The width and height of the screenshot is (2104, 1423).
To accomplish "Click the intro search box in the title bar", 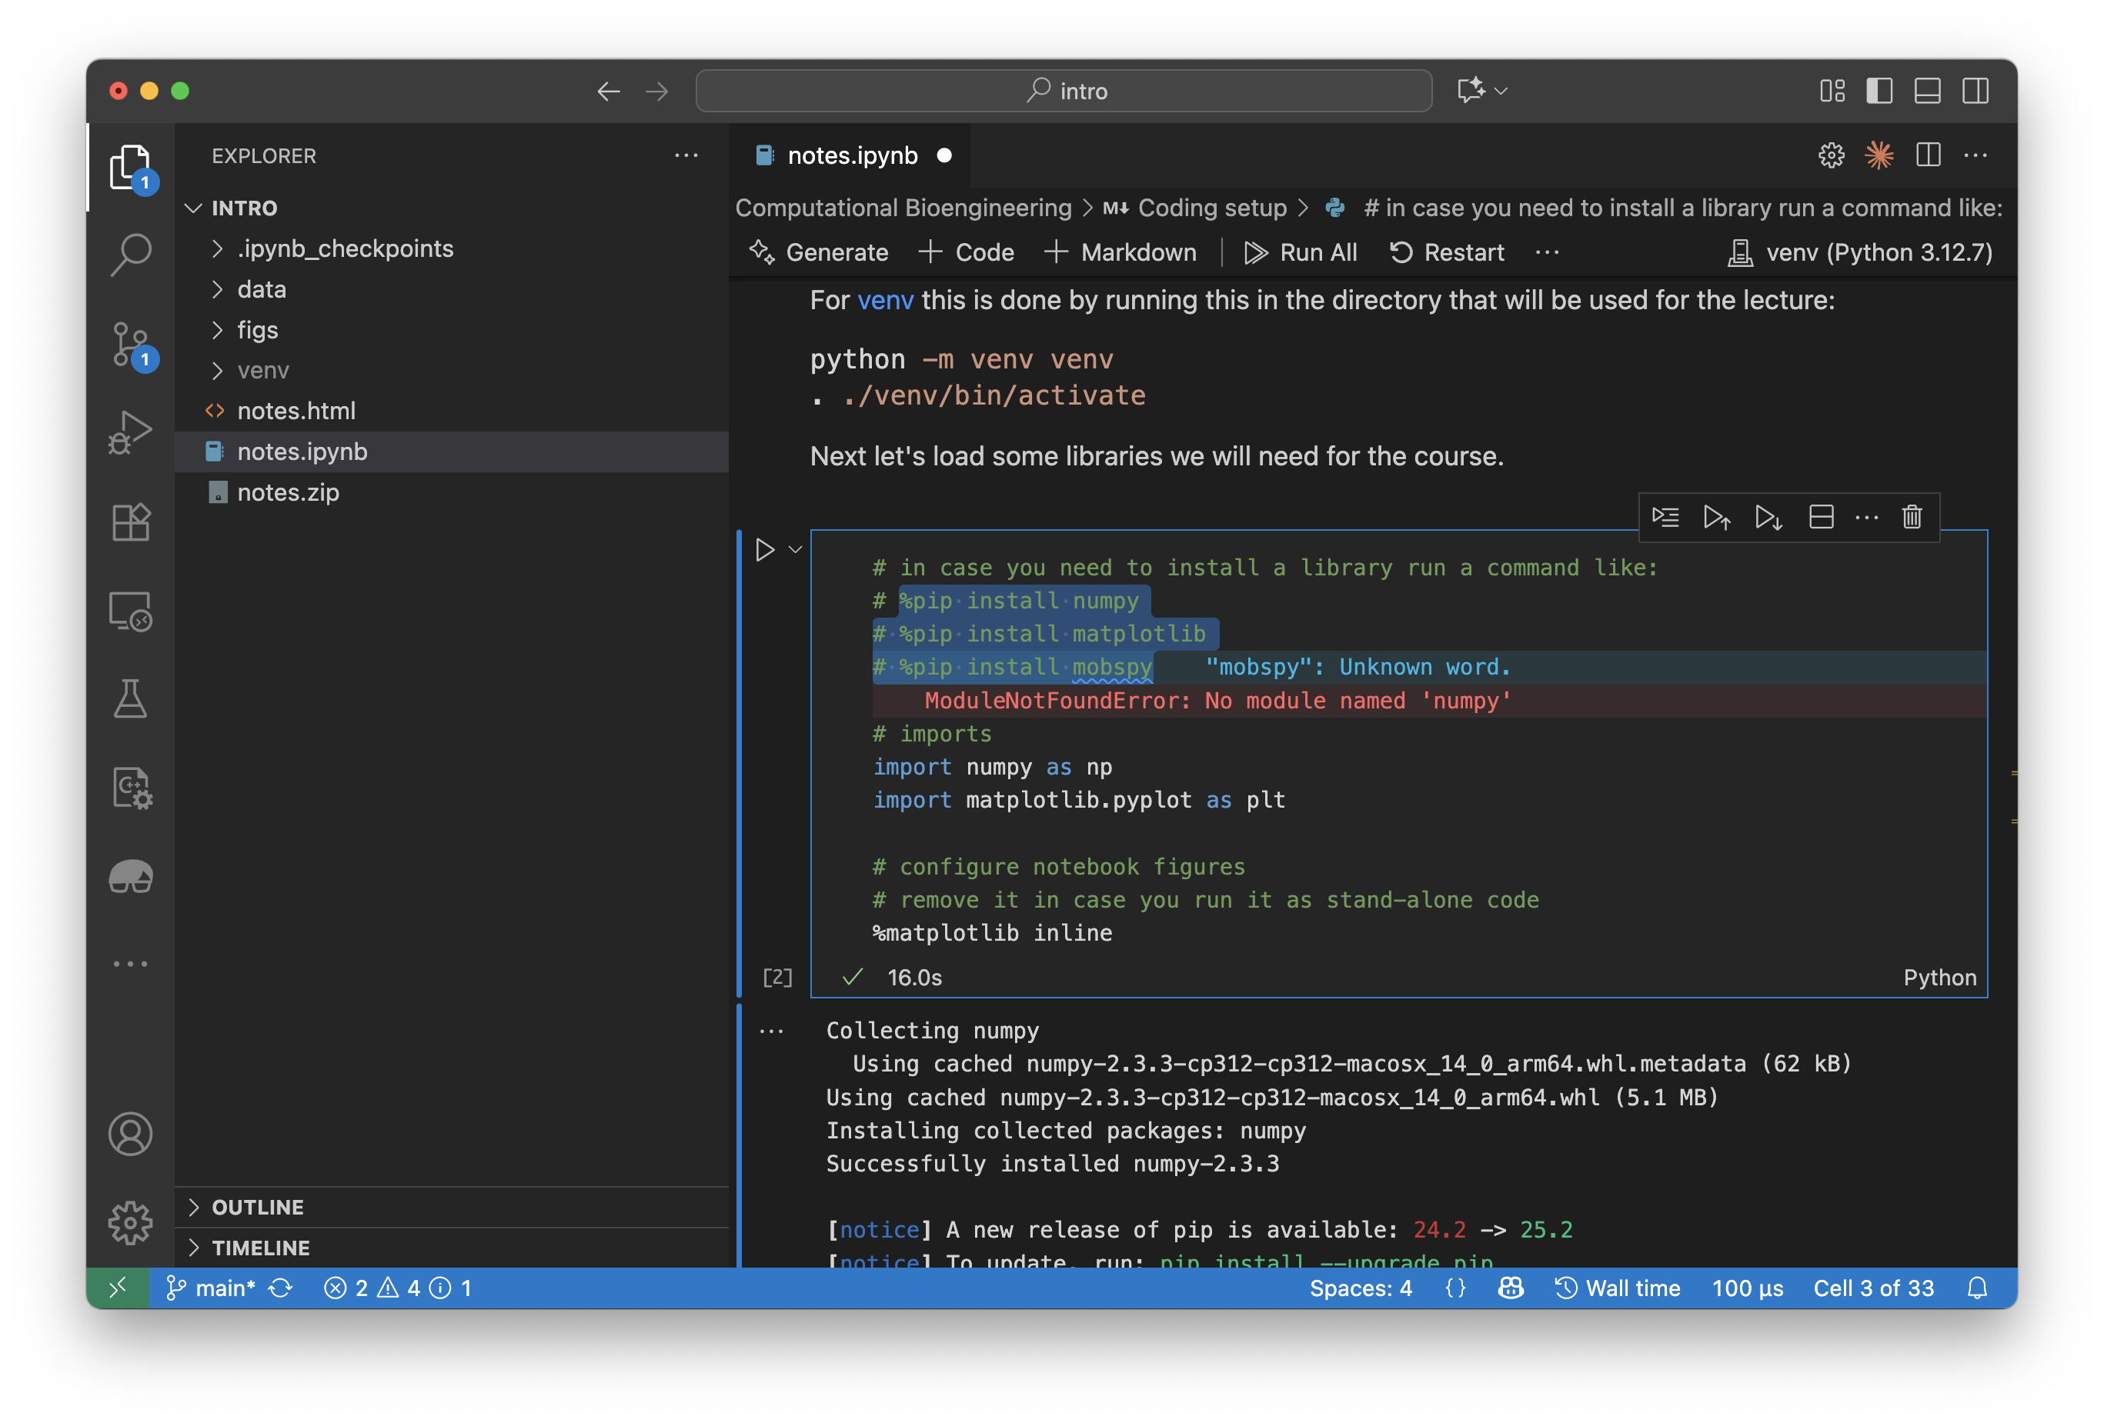I will [x=1063, y=91].
